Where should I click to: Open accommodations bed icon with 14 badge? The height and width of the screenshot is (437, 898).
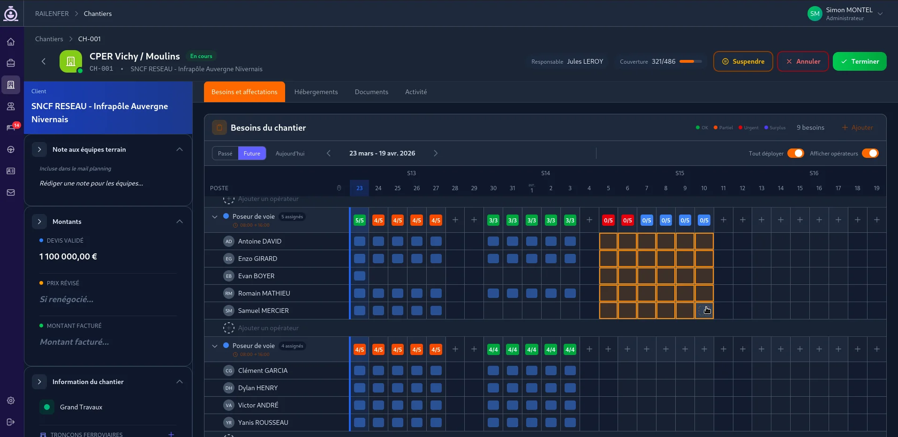pos(11,128)
